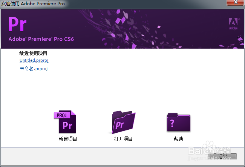Screen dimensions: 245x167
Task: Select the 新建项目 text label
Action: pyautogui.click(x=68, y=139)
